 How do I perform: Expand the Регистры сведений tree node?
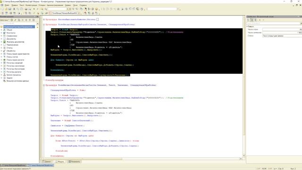click(1, 63)
